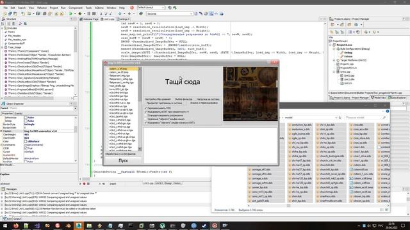Open the Data Explorer tab
410x230 pixels.
[397, 98]
